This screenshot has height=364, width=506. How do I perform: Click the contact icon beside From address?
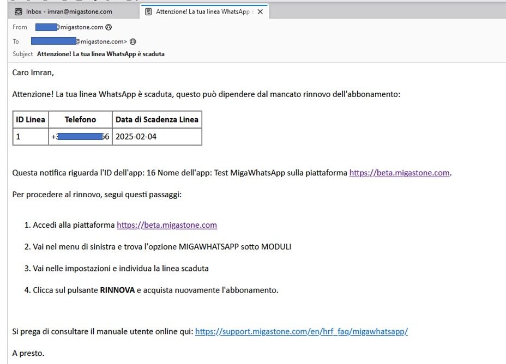point(109,27)
